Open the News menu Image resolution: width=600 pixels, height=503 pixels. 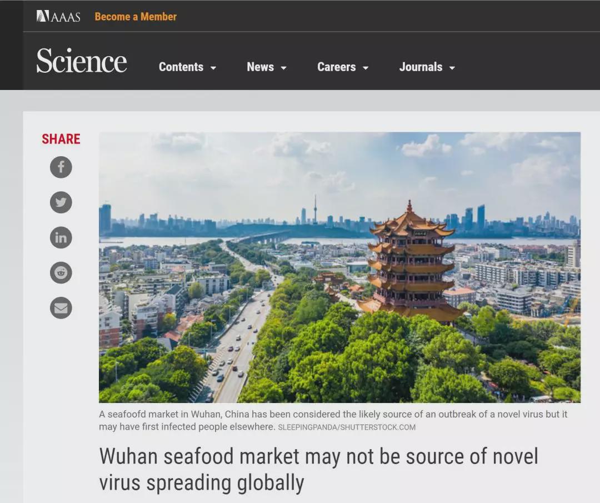[260, 67]
